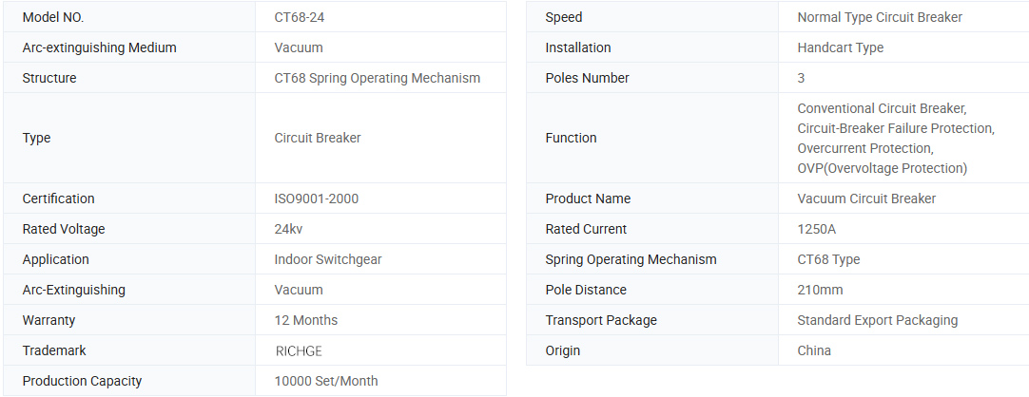Select the "10000 Set/Month" production capacity

[325, 381]
